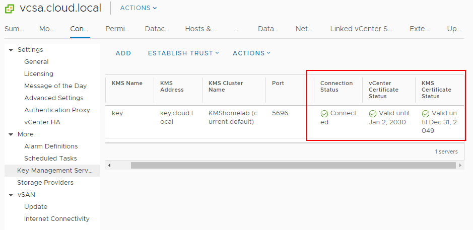
Task: Select the 'key' KMS Name cell
Action: coord(117,113)
